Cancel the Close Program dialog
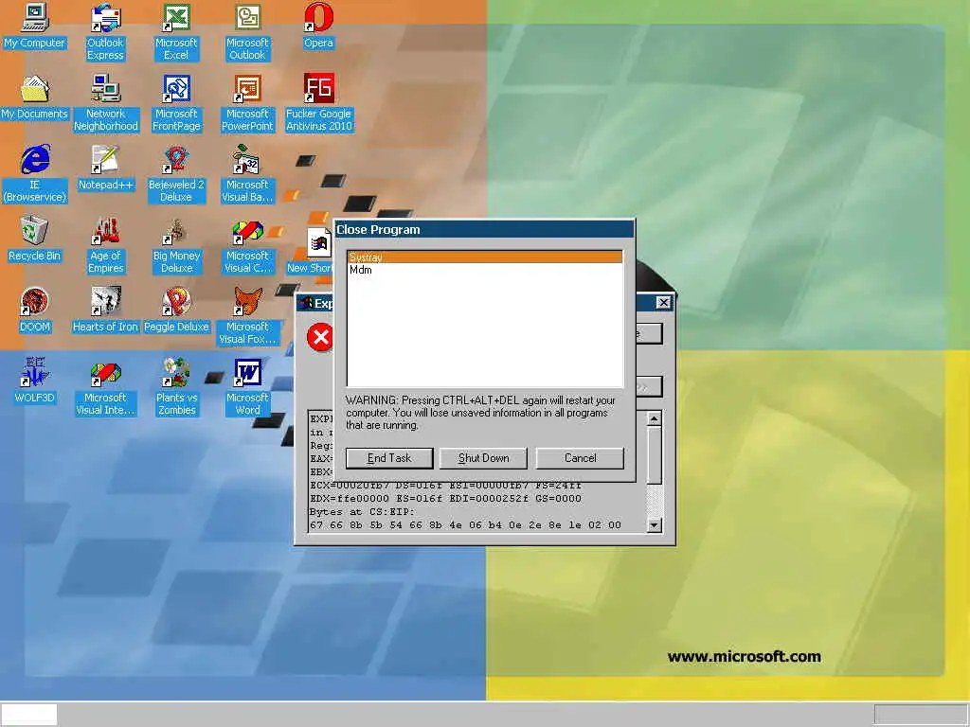The image size is (970, 727). click(580, 458)
